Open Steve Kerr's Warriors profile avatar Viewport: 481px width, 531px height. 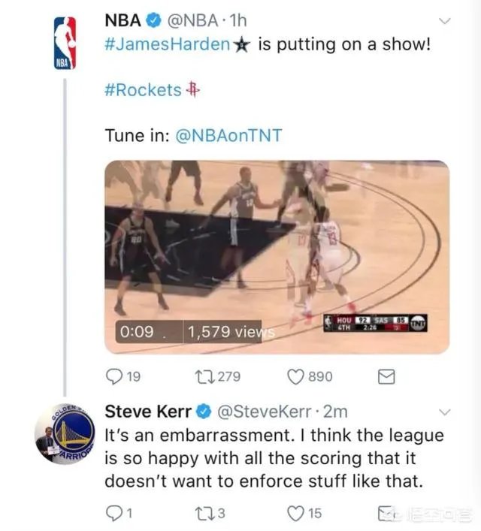tap(64, 434)
